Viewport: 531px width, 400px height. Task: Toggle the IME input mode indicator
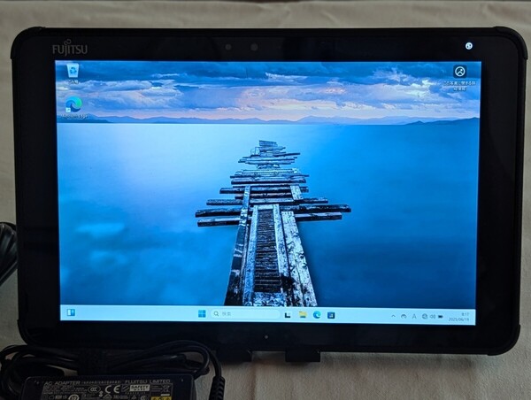[414, 316]
